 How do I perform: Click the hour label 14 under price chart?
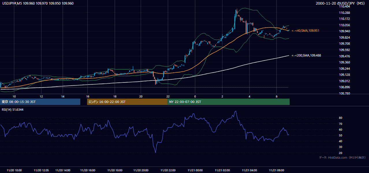63,96
